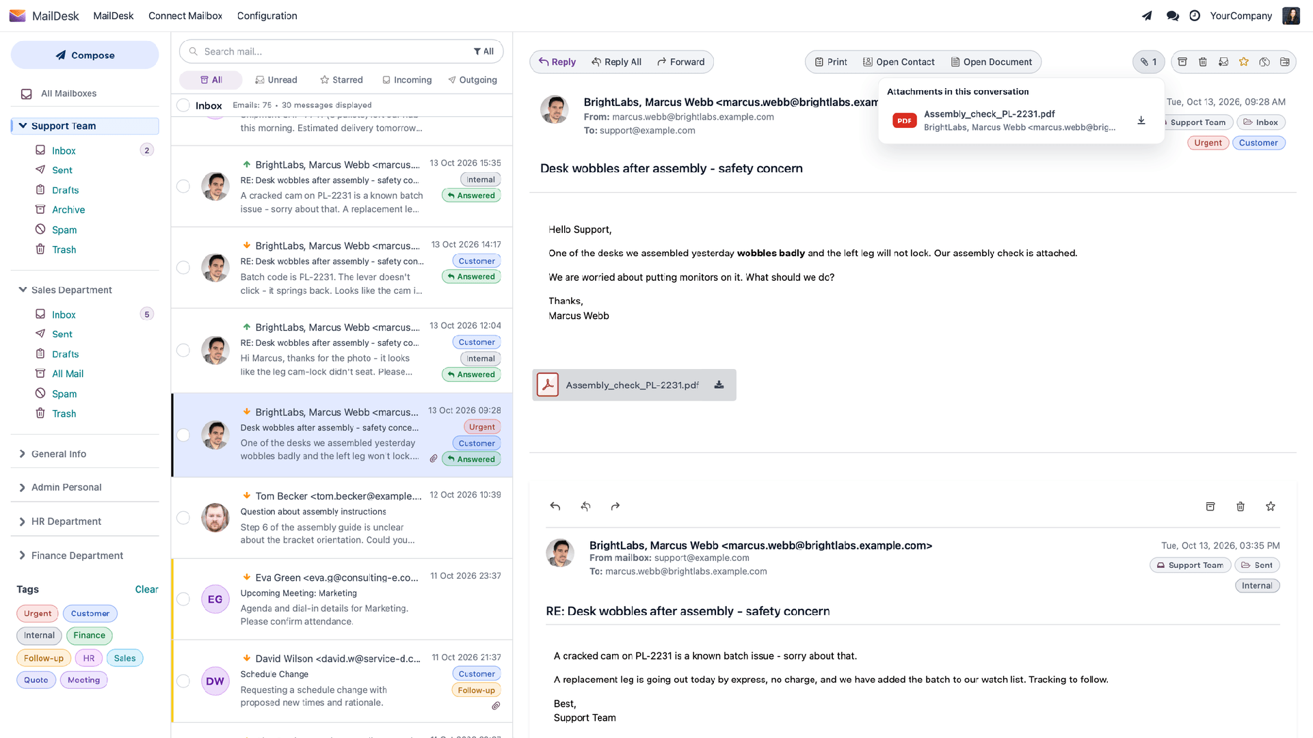Delete the second message using its trash icon
Image resolution: width=1313 pixels, height=738 pixels.
(x=1241, y=506)
